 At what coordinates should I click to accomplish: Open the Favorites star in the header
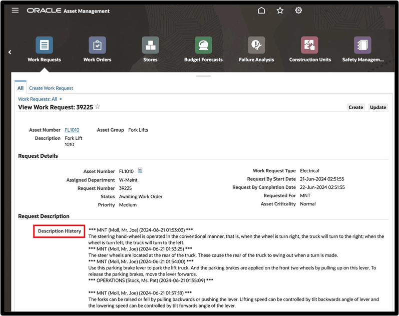[x=280, y=11]
